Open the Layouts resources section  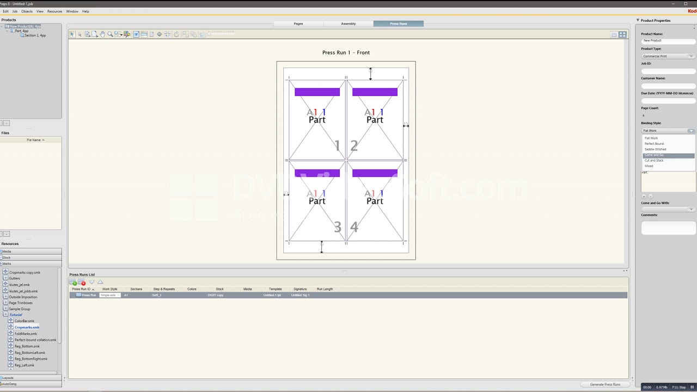[30, 378]
